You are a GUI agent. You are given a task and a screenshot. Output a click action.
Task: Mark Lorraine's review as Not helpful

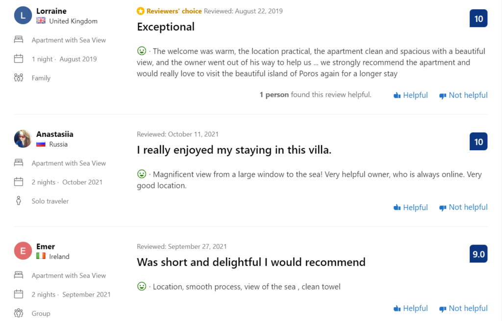463,95
